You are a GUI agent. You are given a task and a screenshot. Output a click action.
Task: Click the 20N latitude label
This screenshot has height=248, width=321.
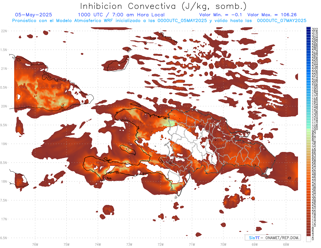[4, 106]
